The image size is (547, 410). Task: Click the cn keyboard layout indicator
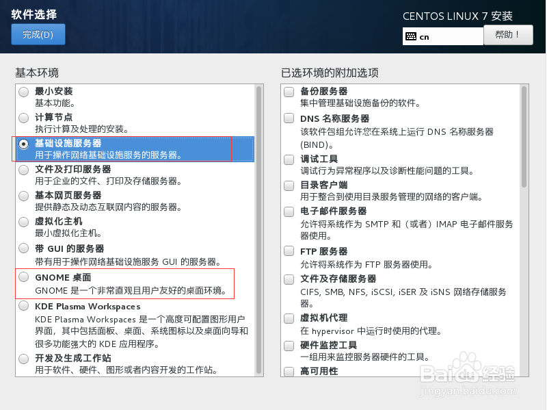click(x=442, y=37)
